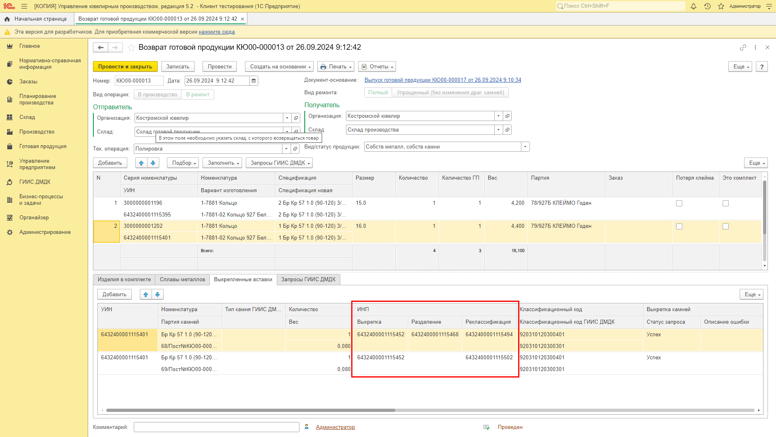Image resolution: width=776 pixels, height=437 pixels.
Task: Open favorites star in title bar
Action: pos(721,6)
